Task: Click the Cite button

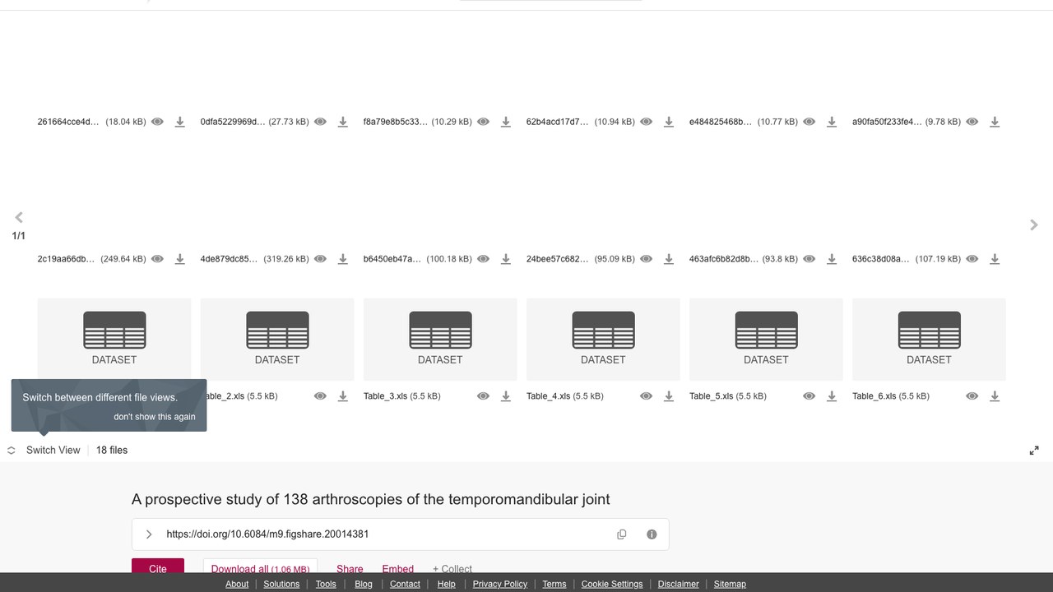Action: click(158, 568)
